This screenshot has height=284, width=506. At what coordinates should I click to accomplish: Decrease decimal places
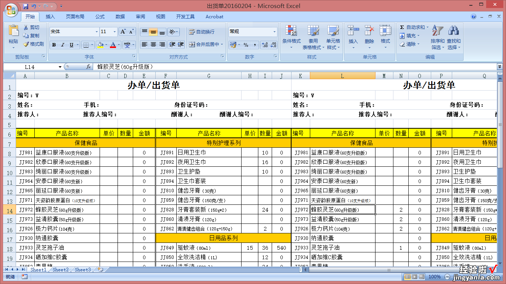[273, 45]
